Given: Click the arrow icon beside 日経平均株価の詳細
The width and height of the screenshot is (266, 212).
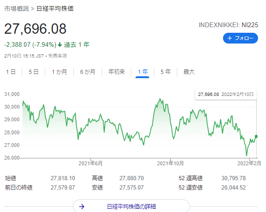Looking at the screenshot, I should pyautogui.click(x=82, y=206).
